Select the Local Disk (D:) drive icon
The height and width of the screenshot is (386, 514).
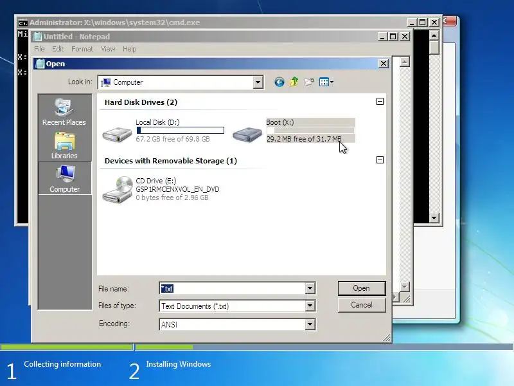pos(117,134)
